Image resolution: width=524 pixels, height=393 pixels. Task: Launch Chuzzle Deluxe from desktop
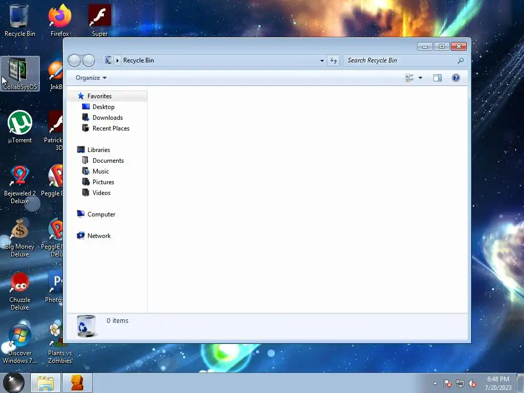pos(20,291)
